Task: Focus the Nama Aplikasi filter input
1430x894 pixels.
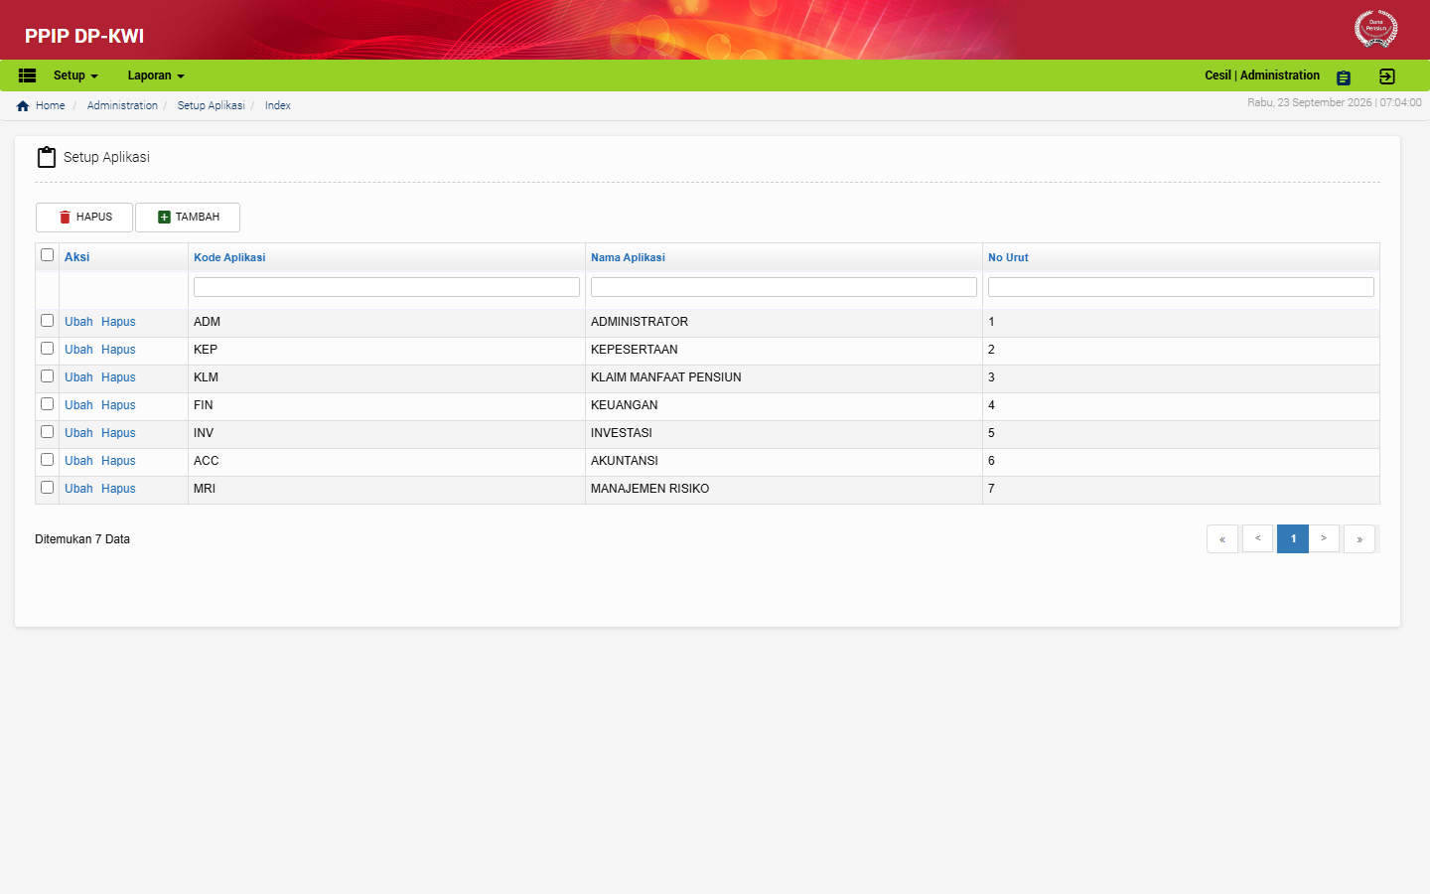Action: pos(784,287)
